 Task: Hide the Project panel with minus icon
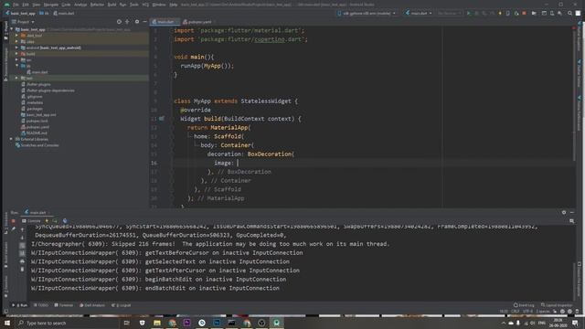pyautogui.click(x=145, y=22)
